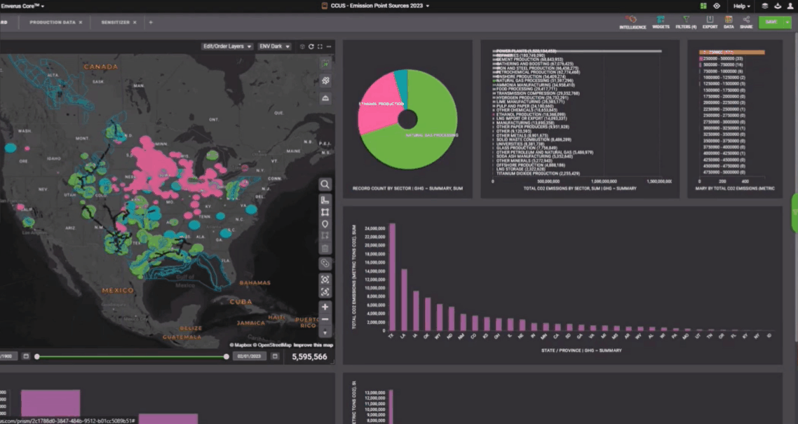Open the Edit/Order Layers dropdown
The height and width of the screenshot is (424, 798).
pos(226,46)
